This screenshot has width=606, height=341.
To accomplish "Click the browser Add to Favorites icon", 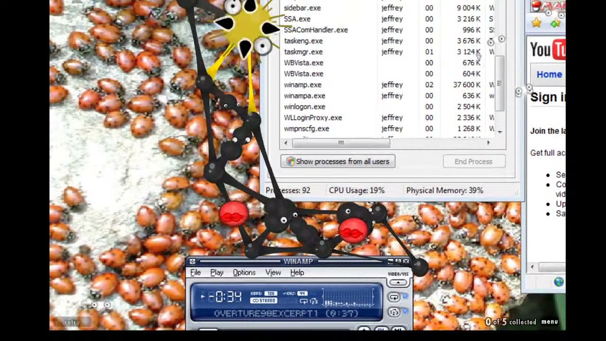I will tap(556, 23).
